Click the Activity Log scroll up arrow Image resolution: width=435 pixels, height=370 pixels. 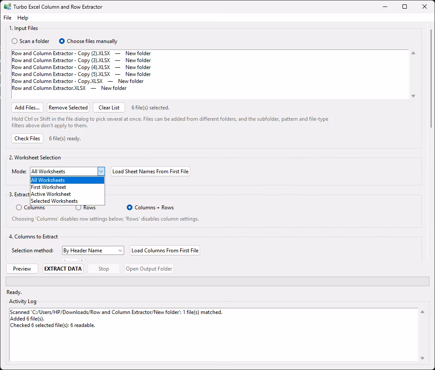(422, 312)
